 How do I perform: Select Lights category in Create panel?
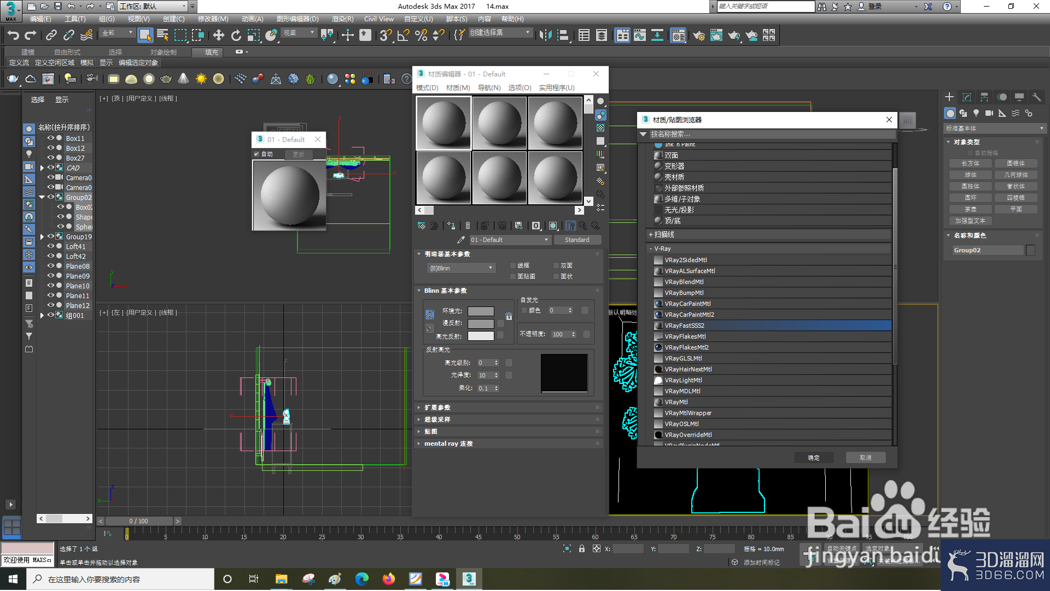tap(976, 113)
